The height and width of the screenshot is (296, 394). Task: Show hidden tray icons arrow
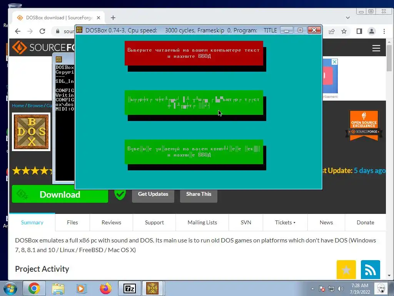(312, 289)
